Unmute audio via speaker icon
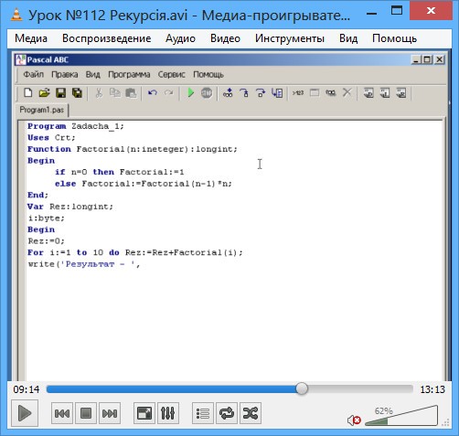The height and width of the screenshot is (436, 459). click(x=354, y=420)
